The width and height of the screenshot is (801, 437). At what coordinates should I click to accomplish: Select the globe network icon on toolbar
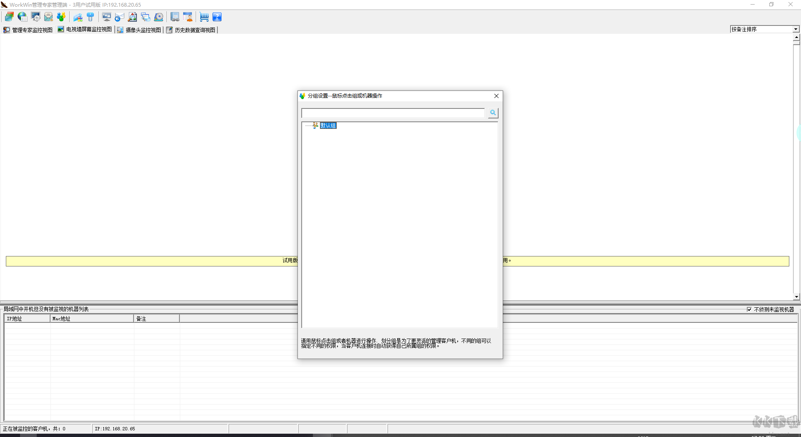pos(22,17)
